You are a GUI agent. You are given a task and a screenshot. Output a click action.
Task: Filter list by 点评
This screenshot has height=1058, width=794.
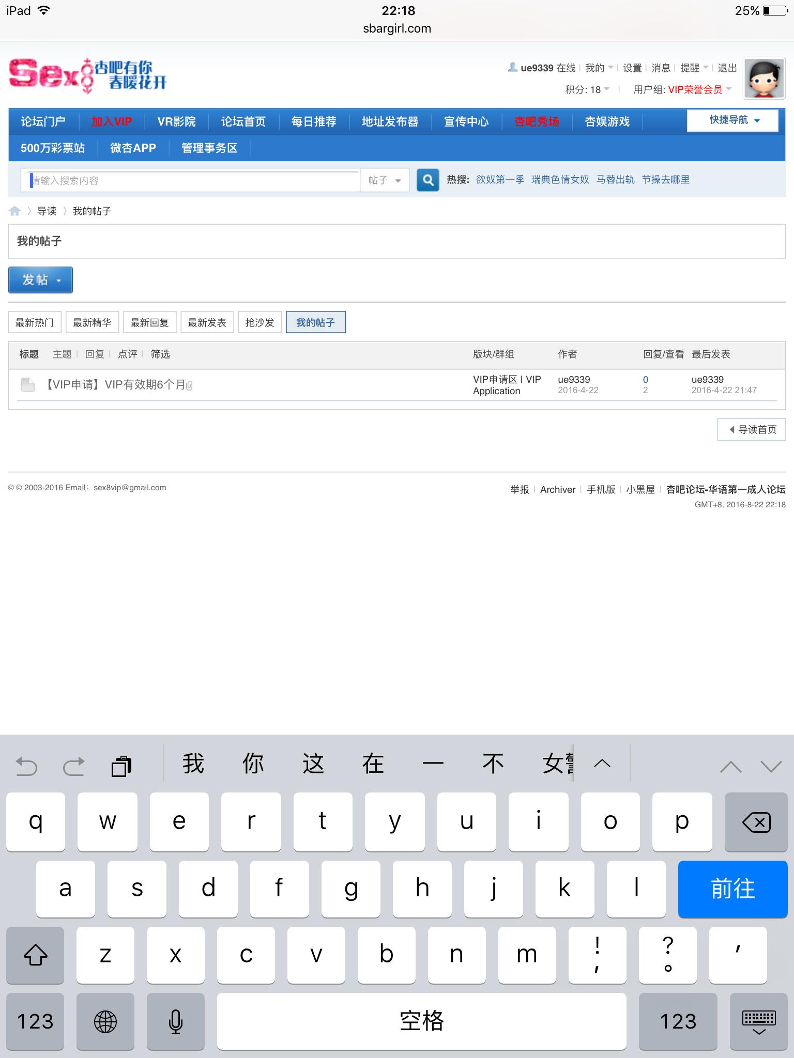128,354
